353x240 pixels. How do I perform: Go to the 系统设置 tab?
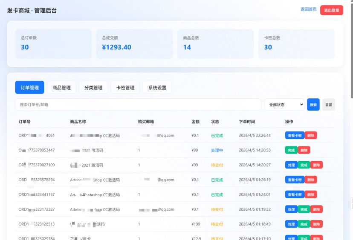pyautogui.click(x=157, y=87)
